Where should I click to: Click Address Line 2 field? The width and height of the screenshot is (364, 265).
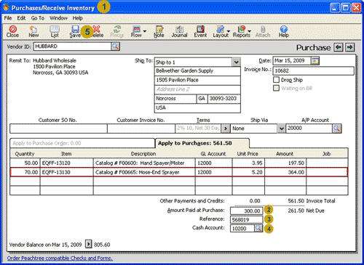(x=197, y=89)
